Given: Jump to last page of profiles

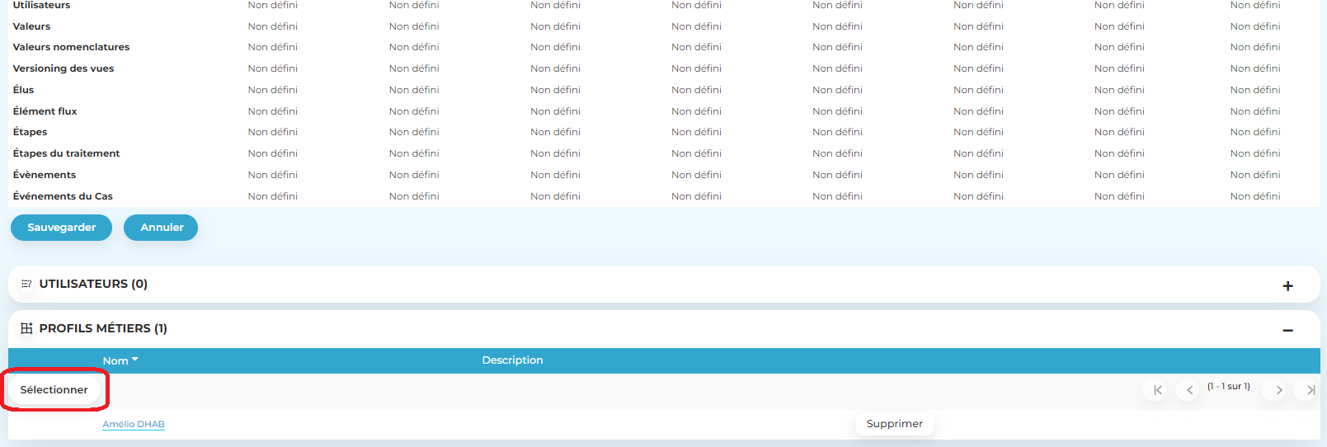Looking at the screenshot, I should click(1310, 390).
